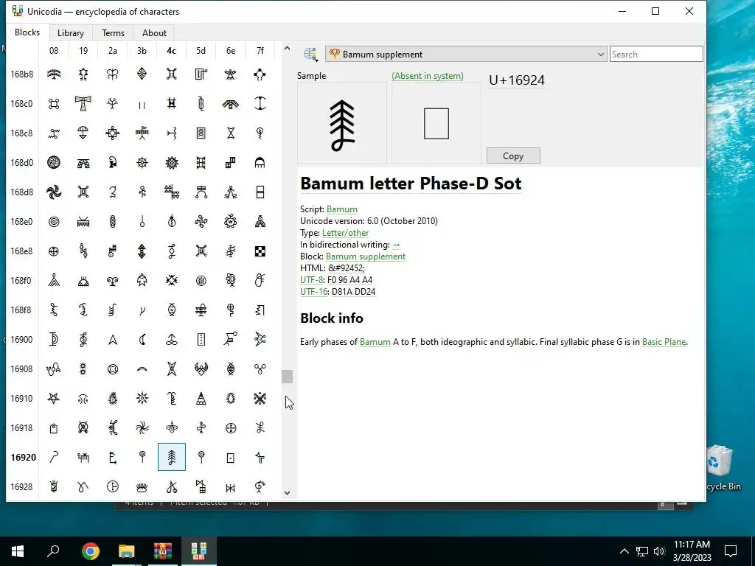Open WinRAR from the taskbar
The height and width of the screenshot is (566, 755).
(163, 551)
